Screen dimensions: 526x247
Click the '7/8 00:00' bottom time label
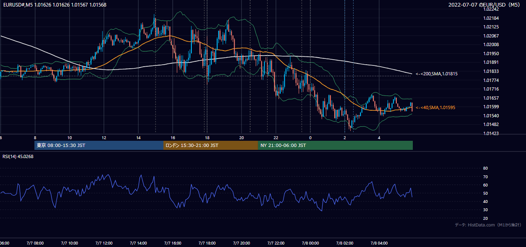coord(310,243)
